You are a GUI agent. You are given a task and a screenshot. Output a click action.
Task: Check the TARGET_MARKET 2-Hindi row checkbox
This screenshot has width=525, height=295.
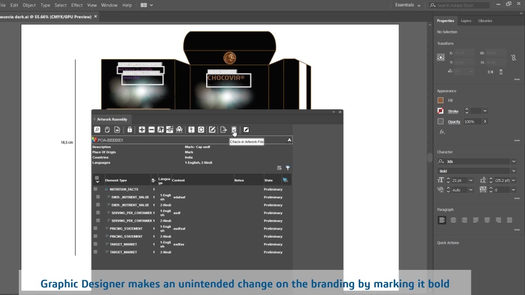click(95, 252)
